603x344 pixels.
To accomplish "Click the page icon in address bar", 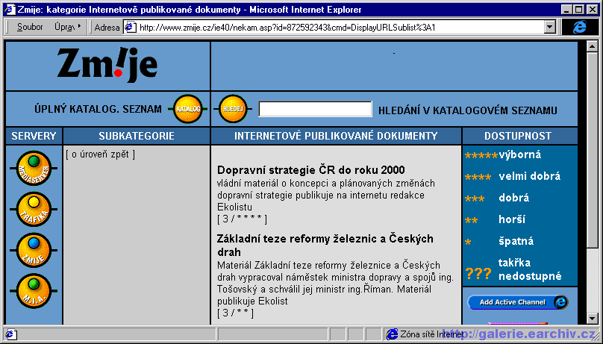I will pyautogui.click(x=131, y=28).
